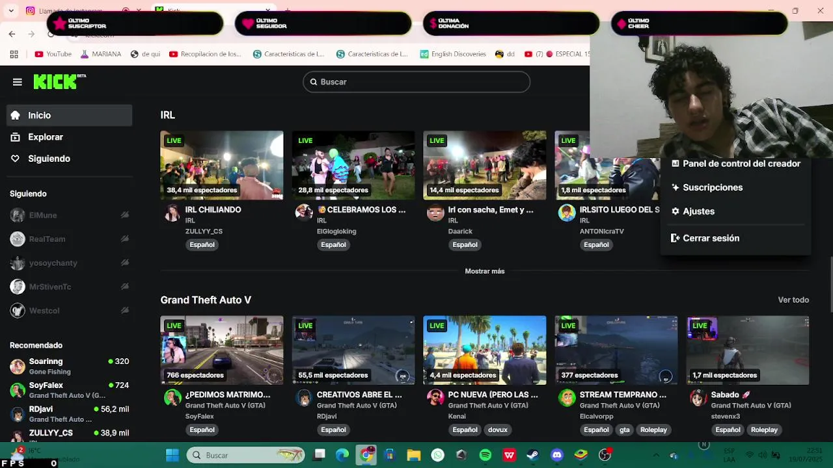833x468 pixels.
Task: Open Discord from the taskbar
Action: [556, 455]
